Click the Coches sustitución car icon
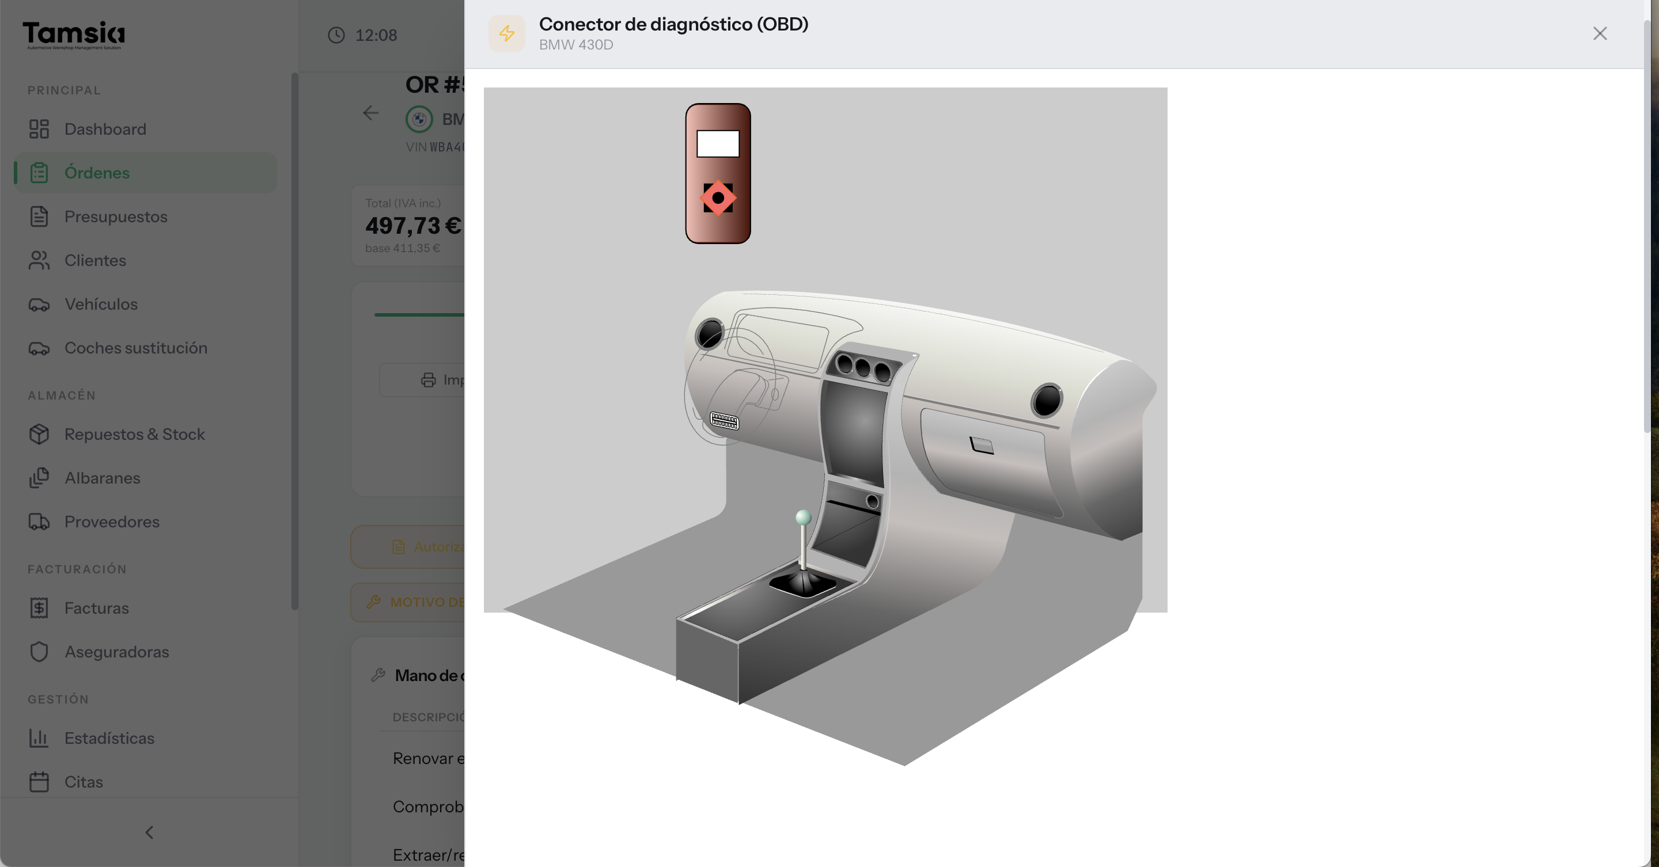 pos(39,348)
